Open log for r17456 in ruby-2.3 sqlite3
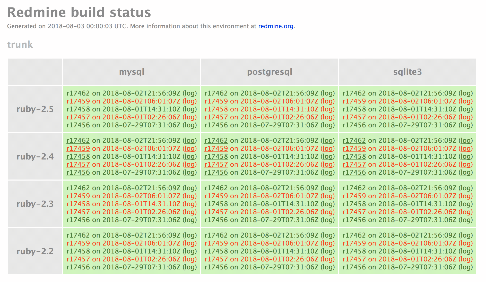This screenshot has height=282, width=486. pyautogui.click(x=466, y=220)
